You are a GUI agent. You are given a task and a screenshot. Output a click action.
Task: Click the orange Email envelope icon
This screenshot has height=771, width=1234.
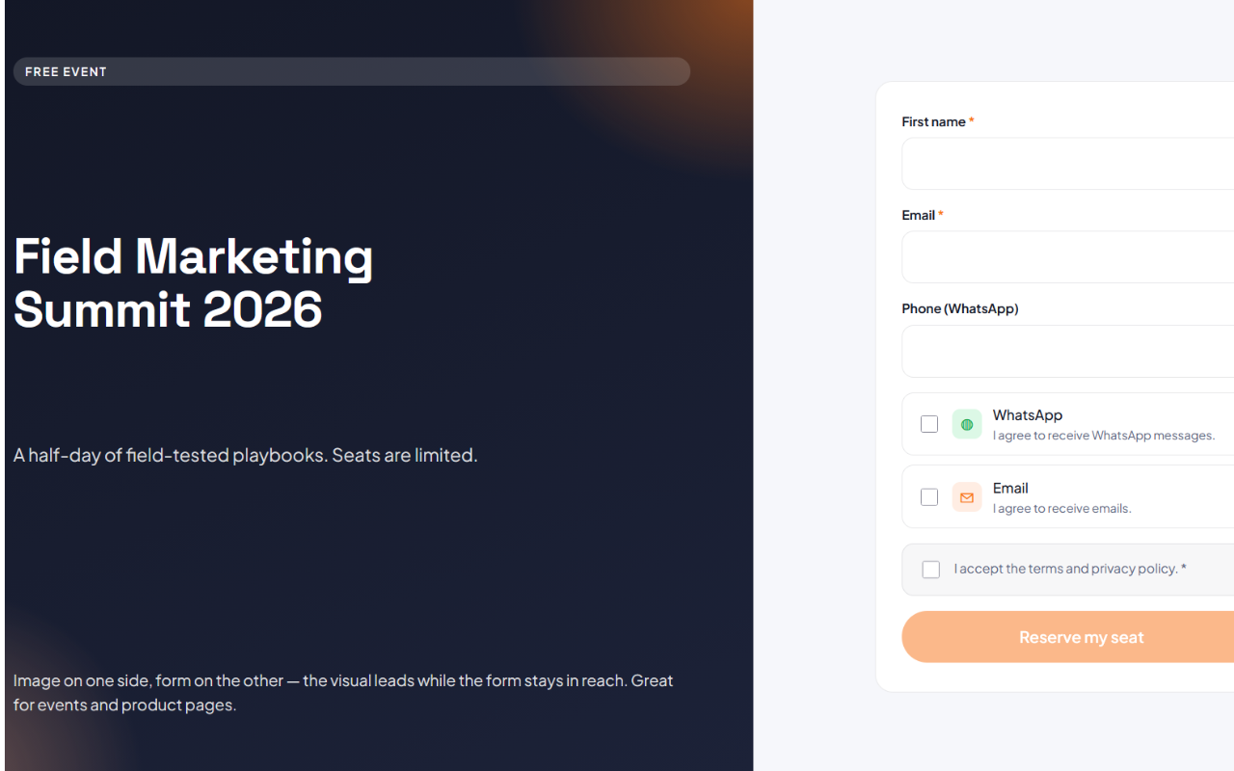pos(967,497)
